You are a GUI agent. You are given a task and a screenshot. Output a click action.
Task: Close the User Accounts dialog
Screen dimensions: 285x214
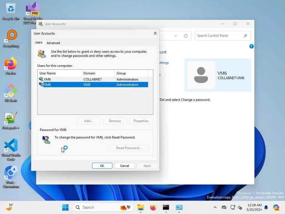click(155, 33)
